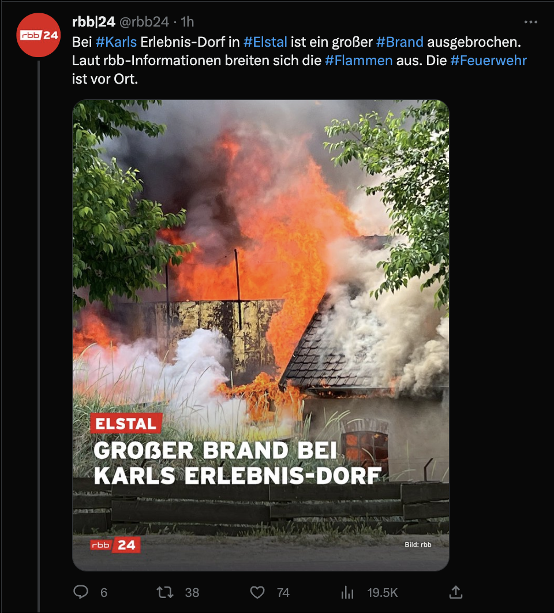
Task: Click the like count 74
Action: [283, 593]
